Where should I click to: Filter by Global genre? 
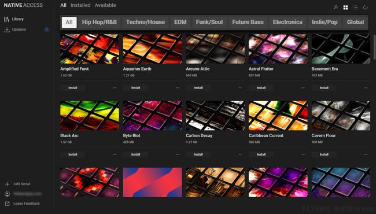point(355,23)
